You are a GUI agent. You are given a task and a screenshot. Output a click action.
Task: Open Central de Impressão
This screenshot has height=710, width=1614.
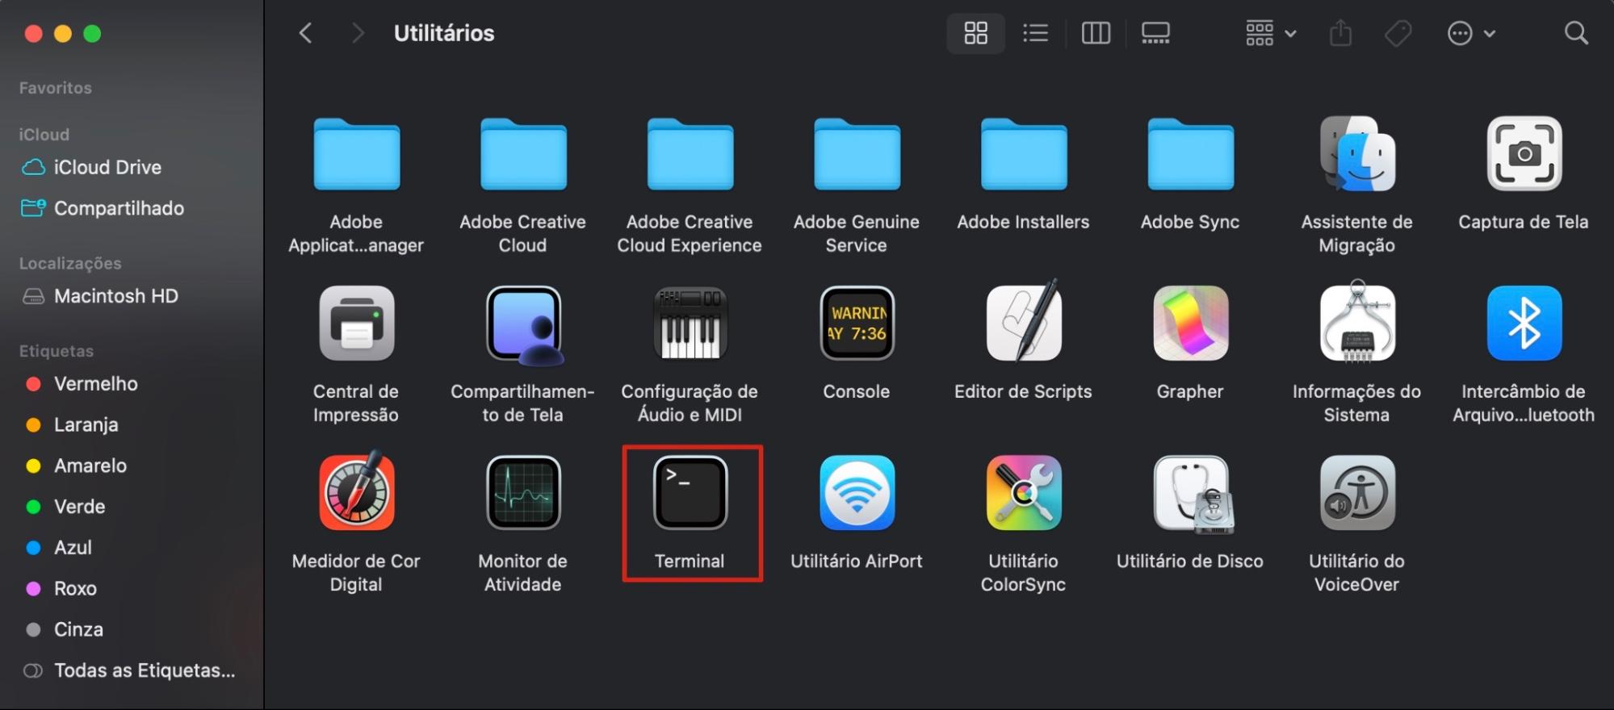(x=356, y=324)
